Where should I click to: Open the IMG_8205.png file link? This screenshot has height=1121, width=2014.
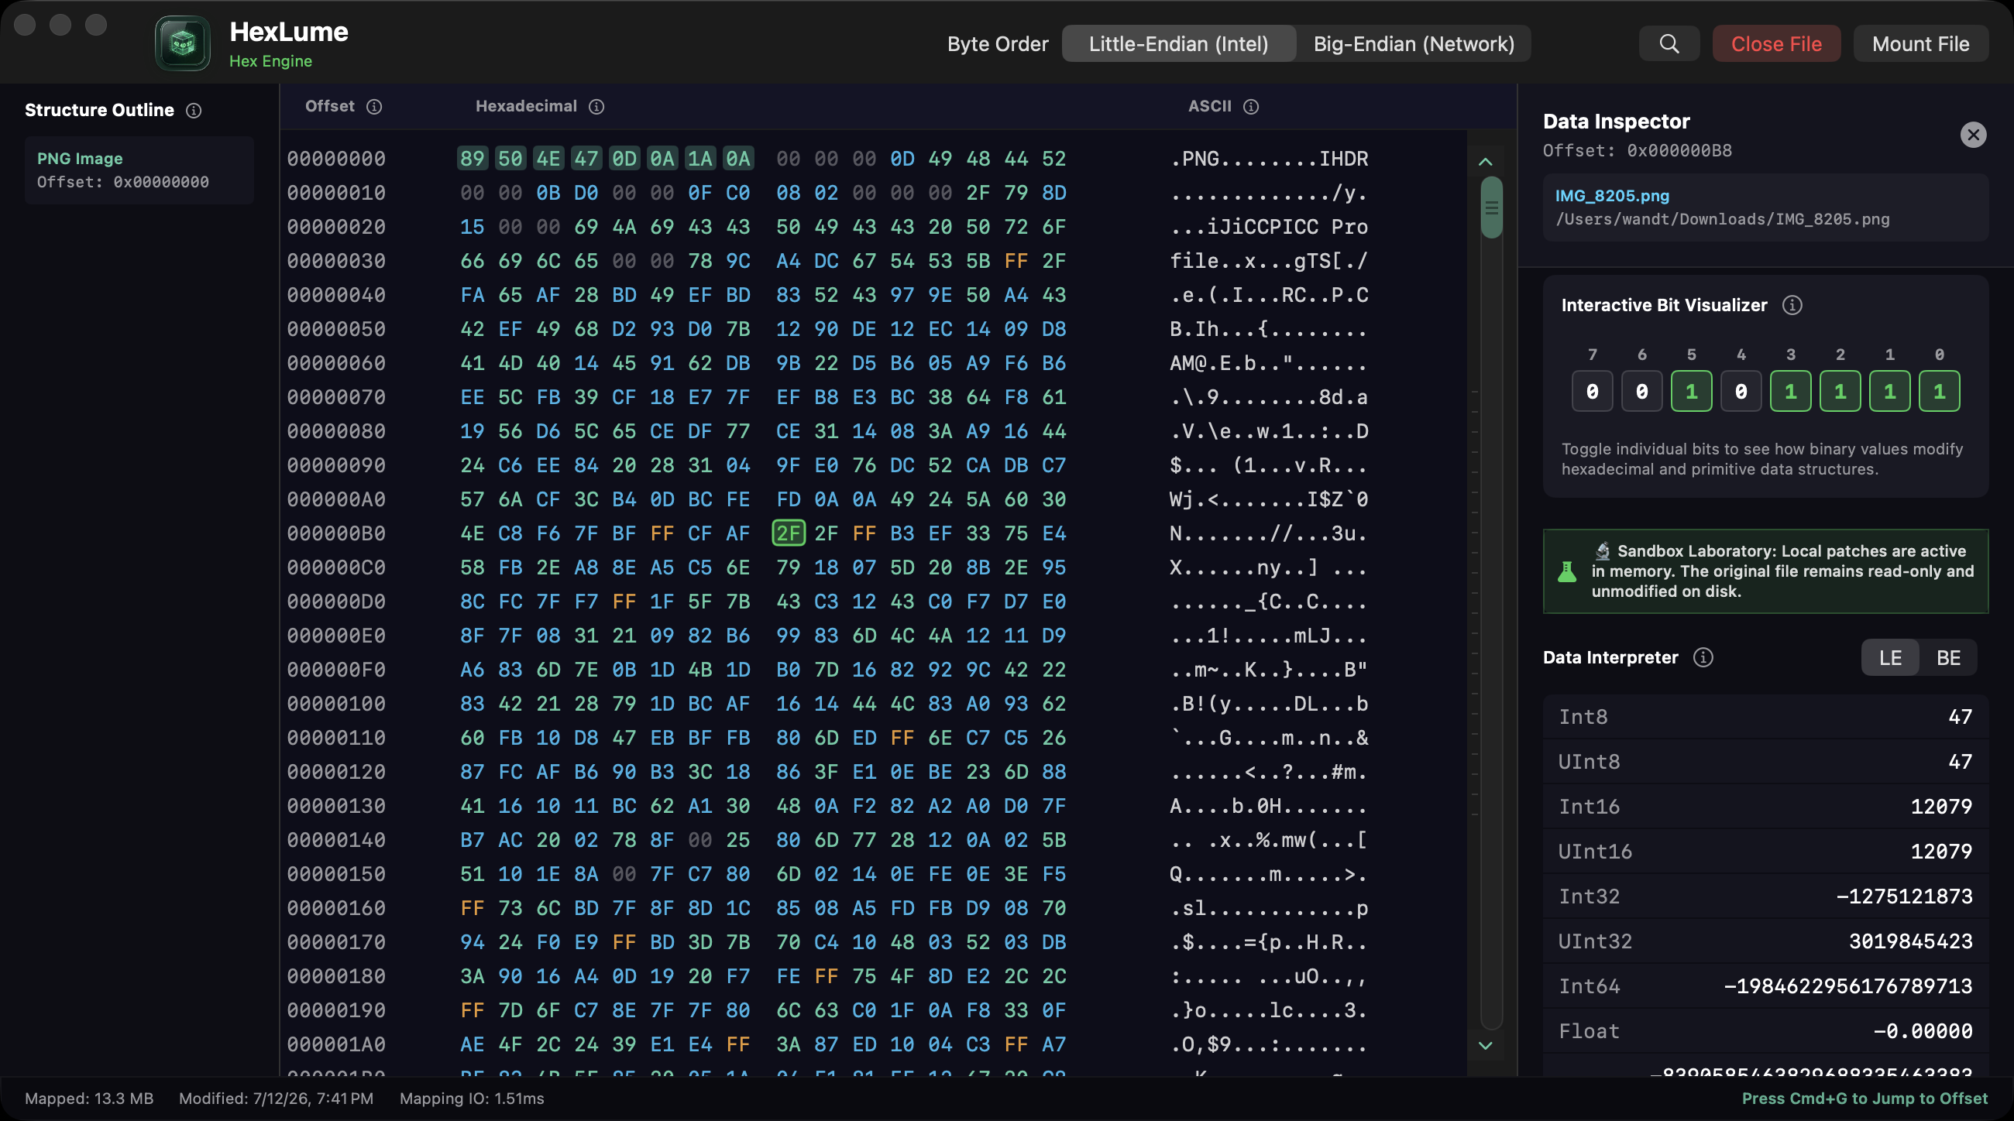(x=1611, y=196)
